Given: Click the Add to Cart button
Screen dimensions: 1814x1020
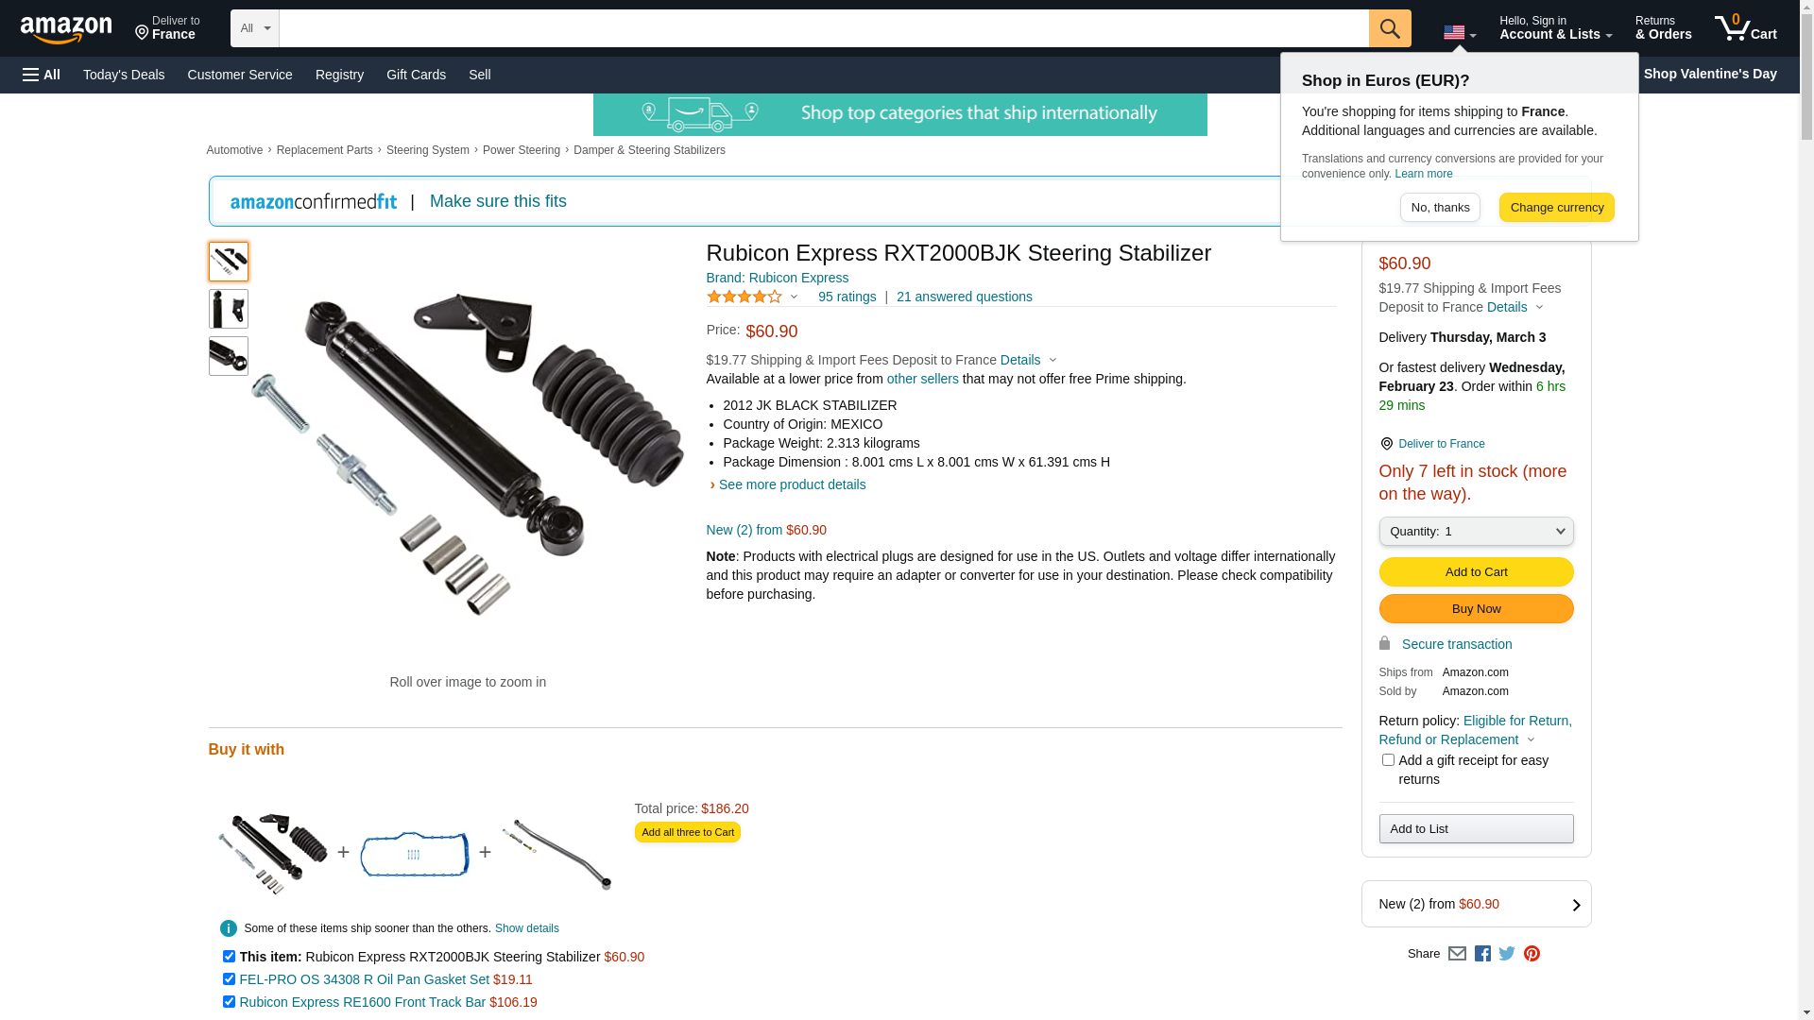Looking at the screenshot, I should tap(1476, 572).
